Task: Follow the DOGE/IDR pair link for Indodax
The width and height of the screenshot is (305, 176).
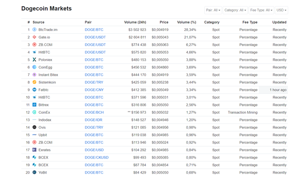Action: [x=94, y=120]
